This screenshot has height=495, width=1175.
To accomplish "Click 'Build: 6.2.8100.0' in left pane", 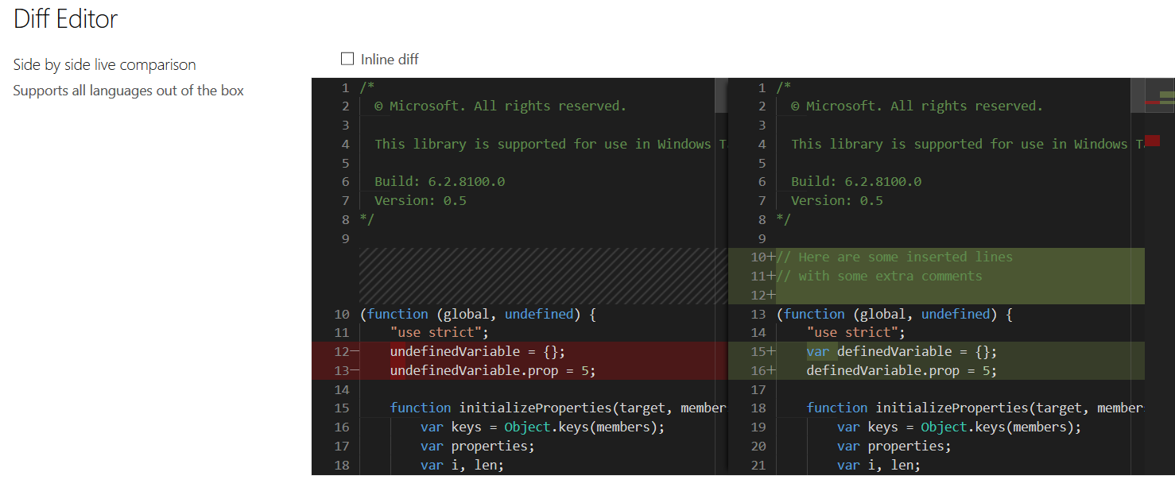I will 440,181.
